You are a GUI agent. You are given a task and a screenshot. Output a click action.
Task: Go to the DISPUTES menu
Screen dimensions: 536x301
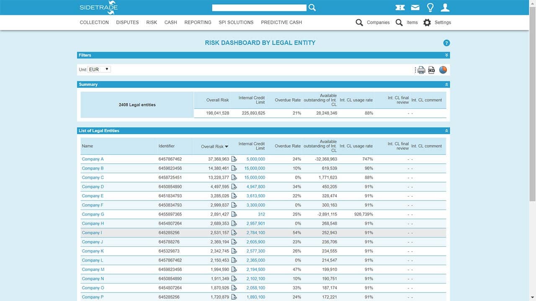click(127, 23)
